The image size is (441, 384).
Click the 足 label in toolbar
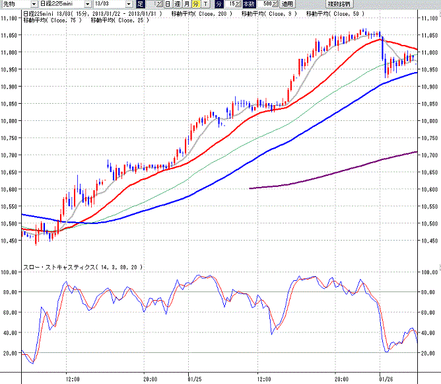pyautogui.click(x=141, y=4)
